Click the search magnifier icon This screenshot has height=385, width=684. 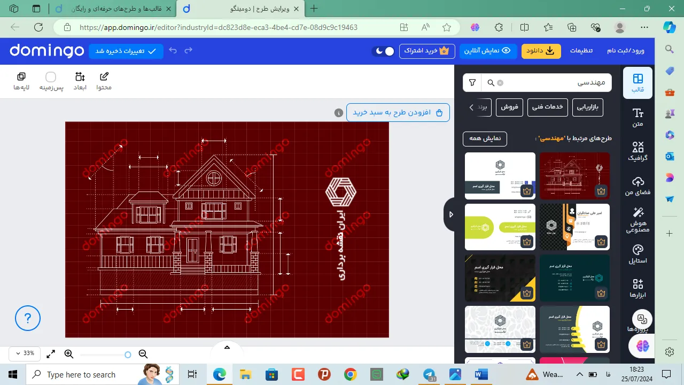point(491,83)
